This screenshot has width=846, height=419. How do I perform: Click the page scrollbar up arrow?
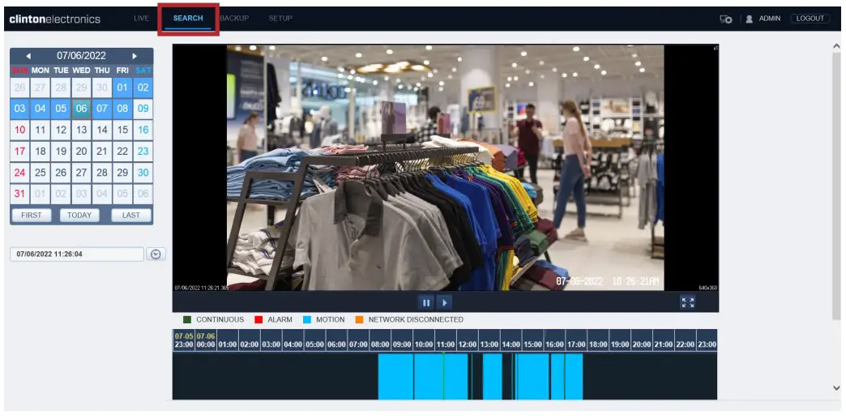click(836, 47)
